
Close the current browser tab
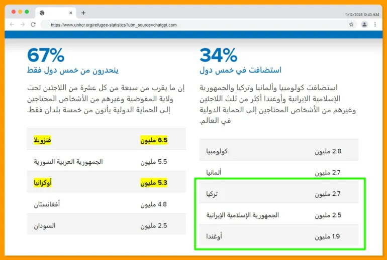coord(71,13)
